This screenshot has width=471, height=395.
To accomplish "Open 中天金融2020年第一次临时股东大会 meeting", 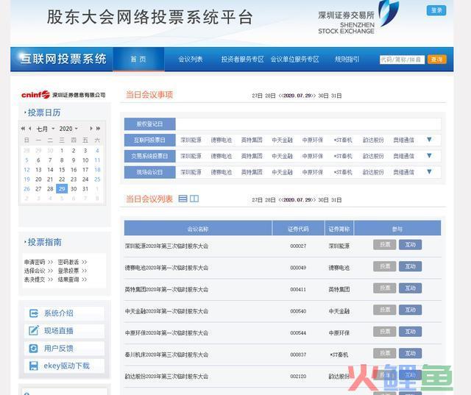I will [167, 311].
